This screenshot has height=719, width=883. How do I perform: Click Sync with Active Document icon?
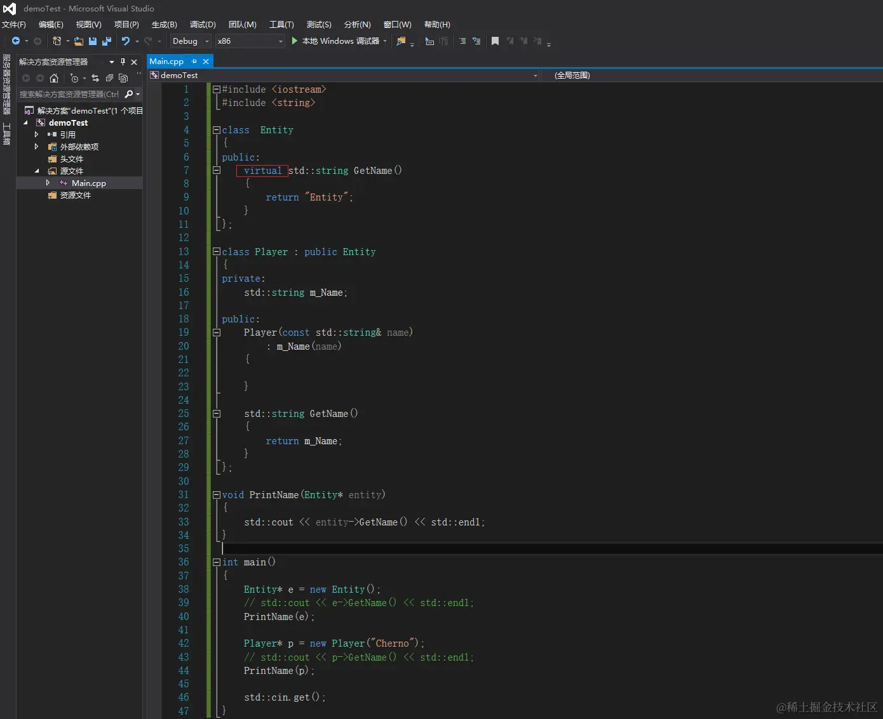[x=95, y=78]
